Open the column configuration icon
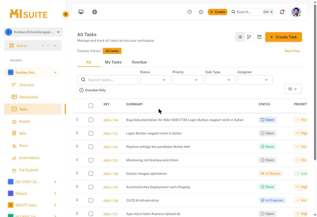Viewport: 317px width, 217px height. (x=259, y=37)
